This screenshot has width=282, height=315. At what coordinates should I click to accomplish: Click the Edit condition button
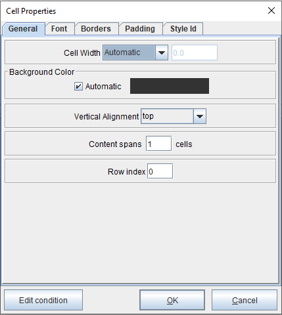(x=43, y=300)
